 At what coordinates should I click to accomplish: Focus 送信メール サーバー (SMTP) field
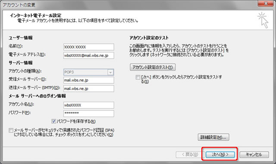(89, 88)
